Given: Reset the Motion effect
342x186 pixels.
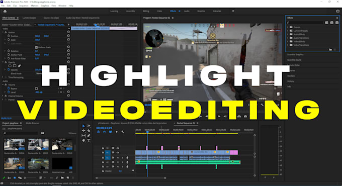Looking at the screenshot, I should coord(68,32).
